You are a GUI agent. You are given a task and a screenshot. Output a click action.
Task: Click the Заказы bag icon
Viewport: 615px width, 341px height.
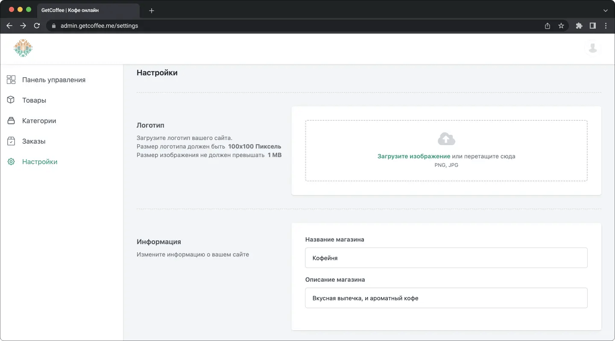[11, 141]
